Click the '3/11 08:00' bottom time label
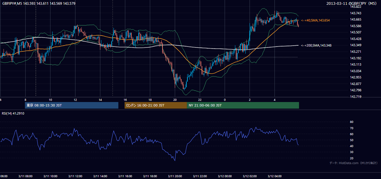The image size is (381, 179). click(x=25, y=176)
